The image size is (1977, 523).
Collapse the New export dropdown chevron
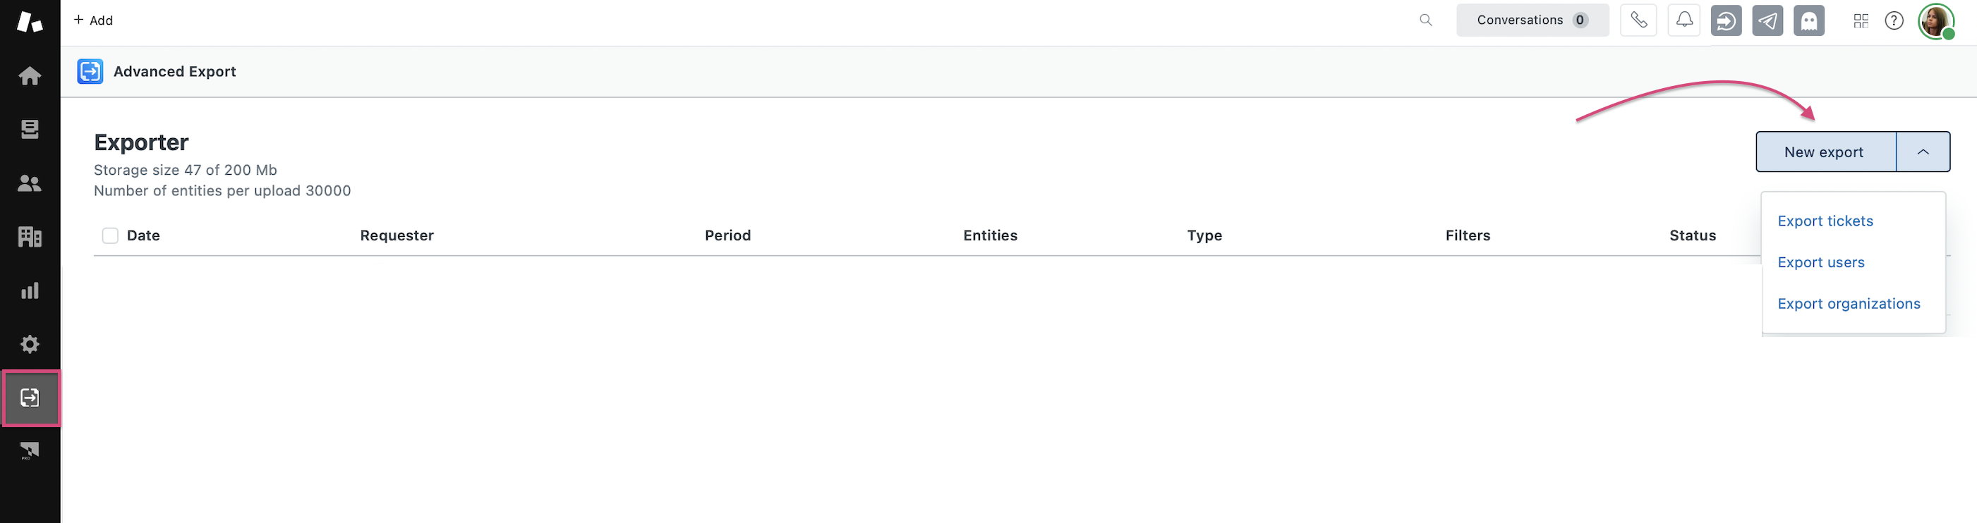click(x=1923, y=152)
